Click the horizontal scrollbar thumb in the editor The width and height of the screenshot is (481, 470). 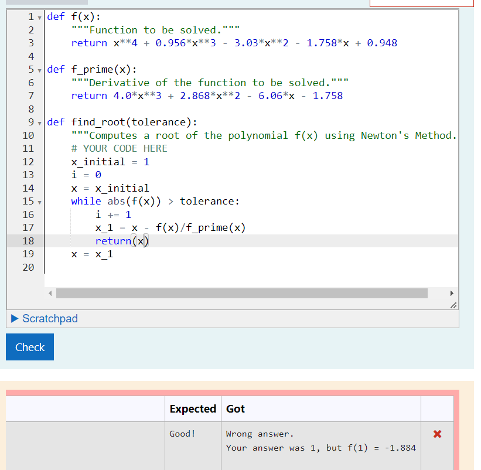click(x=242, y=293)
